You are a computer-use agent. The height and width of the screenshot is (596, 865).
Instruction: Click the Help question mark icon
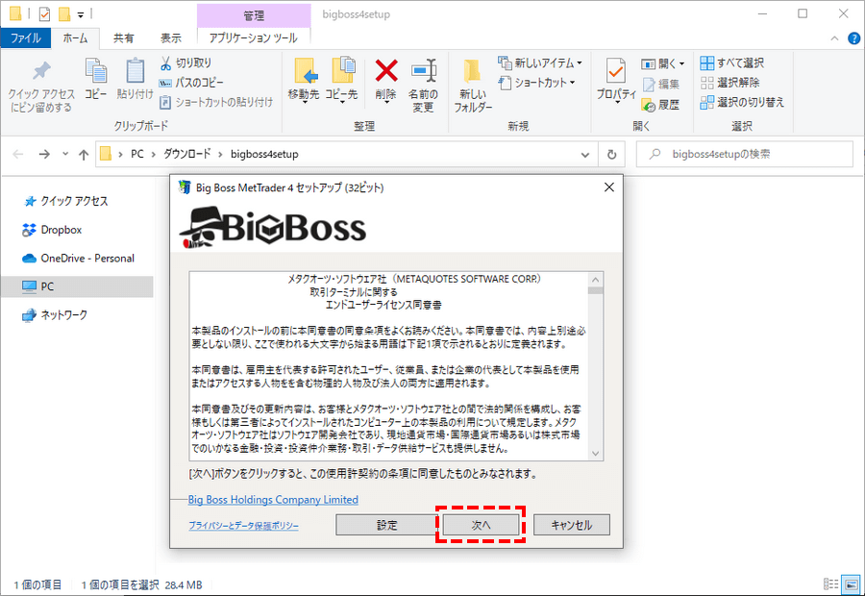(x=853, y=38)
